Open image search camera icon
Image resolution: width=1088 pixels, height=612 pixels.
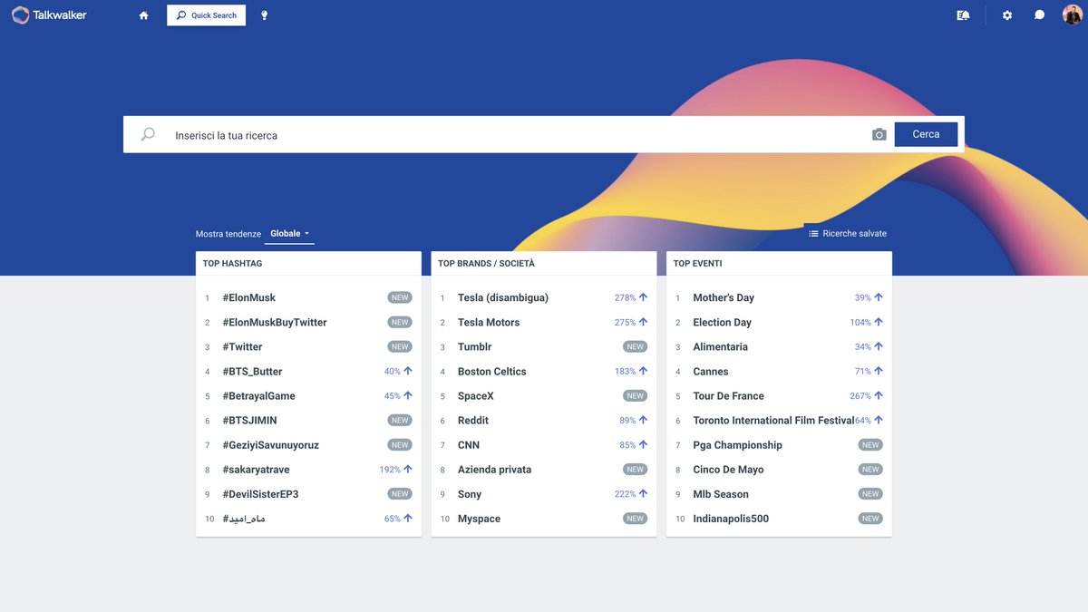coord(879,134)
